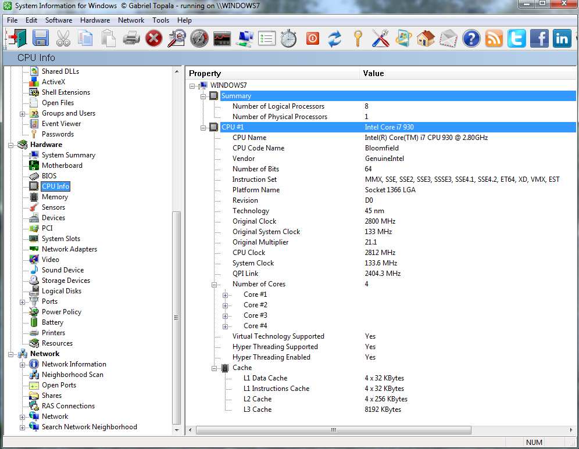The width and height of the screenshot is (579, 449).
Task: Collapse the Cache section
Action: tap(214, 368)
